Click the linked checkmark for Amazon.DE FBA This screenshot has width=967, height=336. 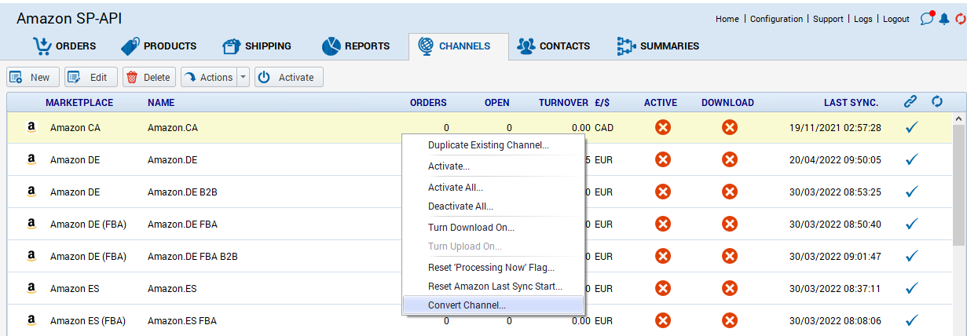pyautogui.click(x=911, y=224)
